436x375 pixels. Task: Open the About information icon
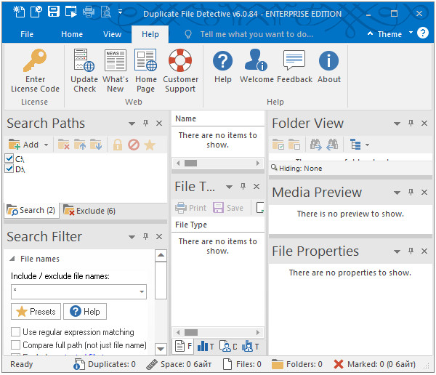(x=328, y=61)
